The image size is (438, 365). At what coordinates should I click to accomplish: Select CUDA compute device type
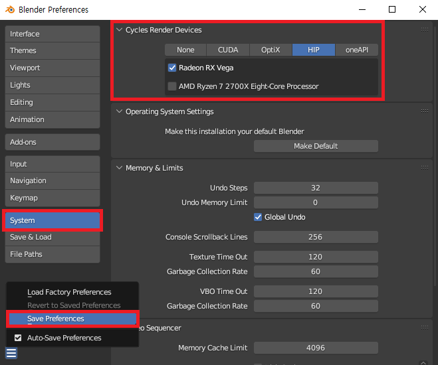[x=228, y=50]
